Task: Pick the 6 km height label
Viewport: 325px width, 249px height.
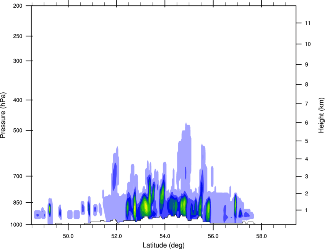Action: tap(306, 123)
